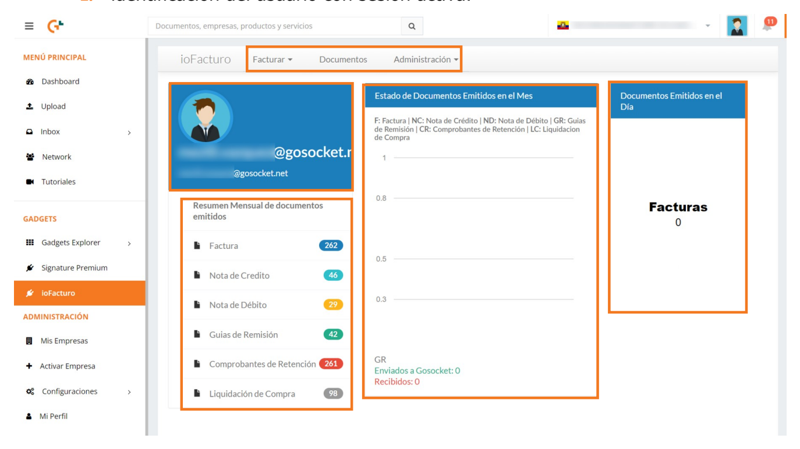This screenshot has width=800, height=449.
Task: Click the Gadgets Explorer grid icon
Action: pyautogui.click(x=30, y=243)
